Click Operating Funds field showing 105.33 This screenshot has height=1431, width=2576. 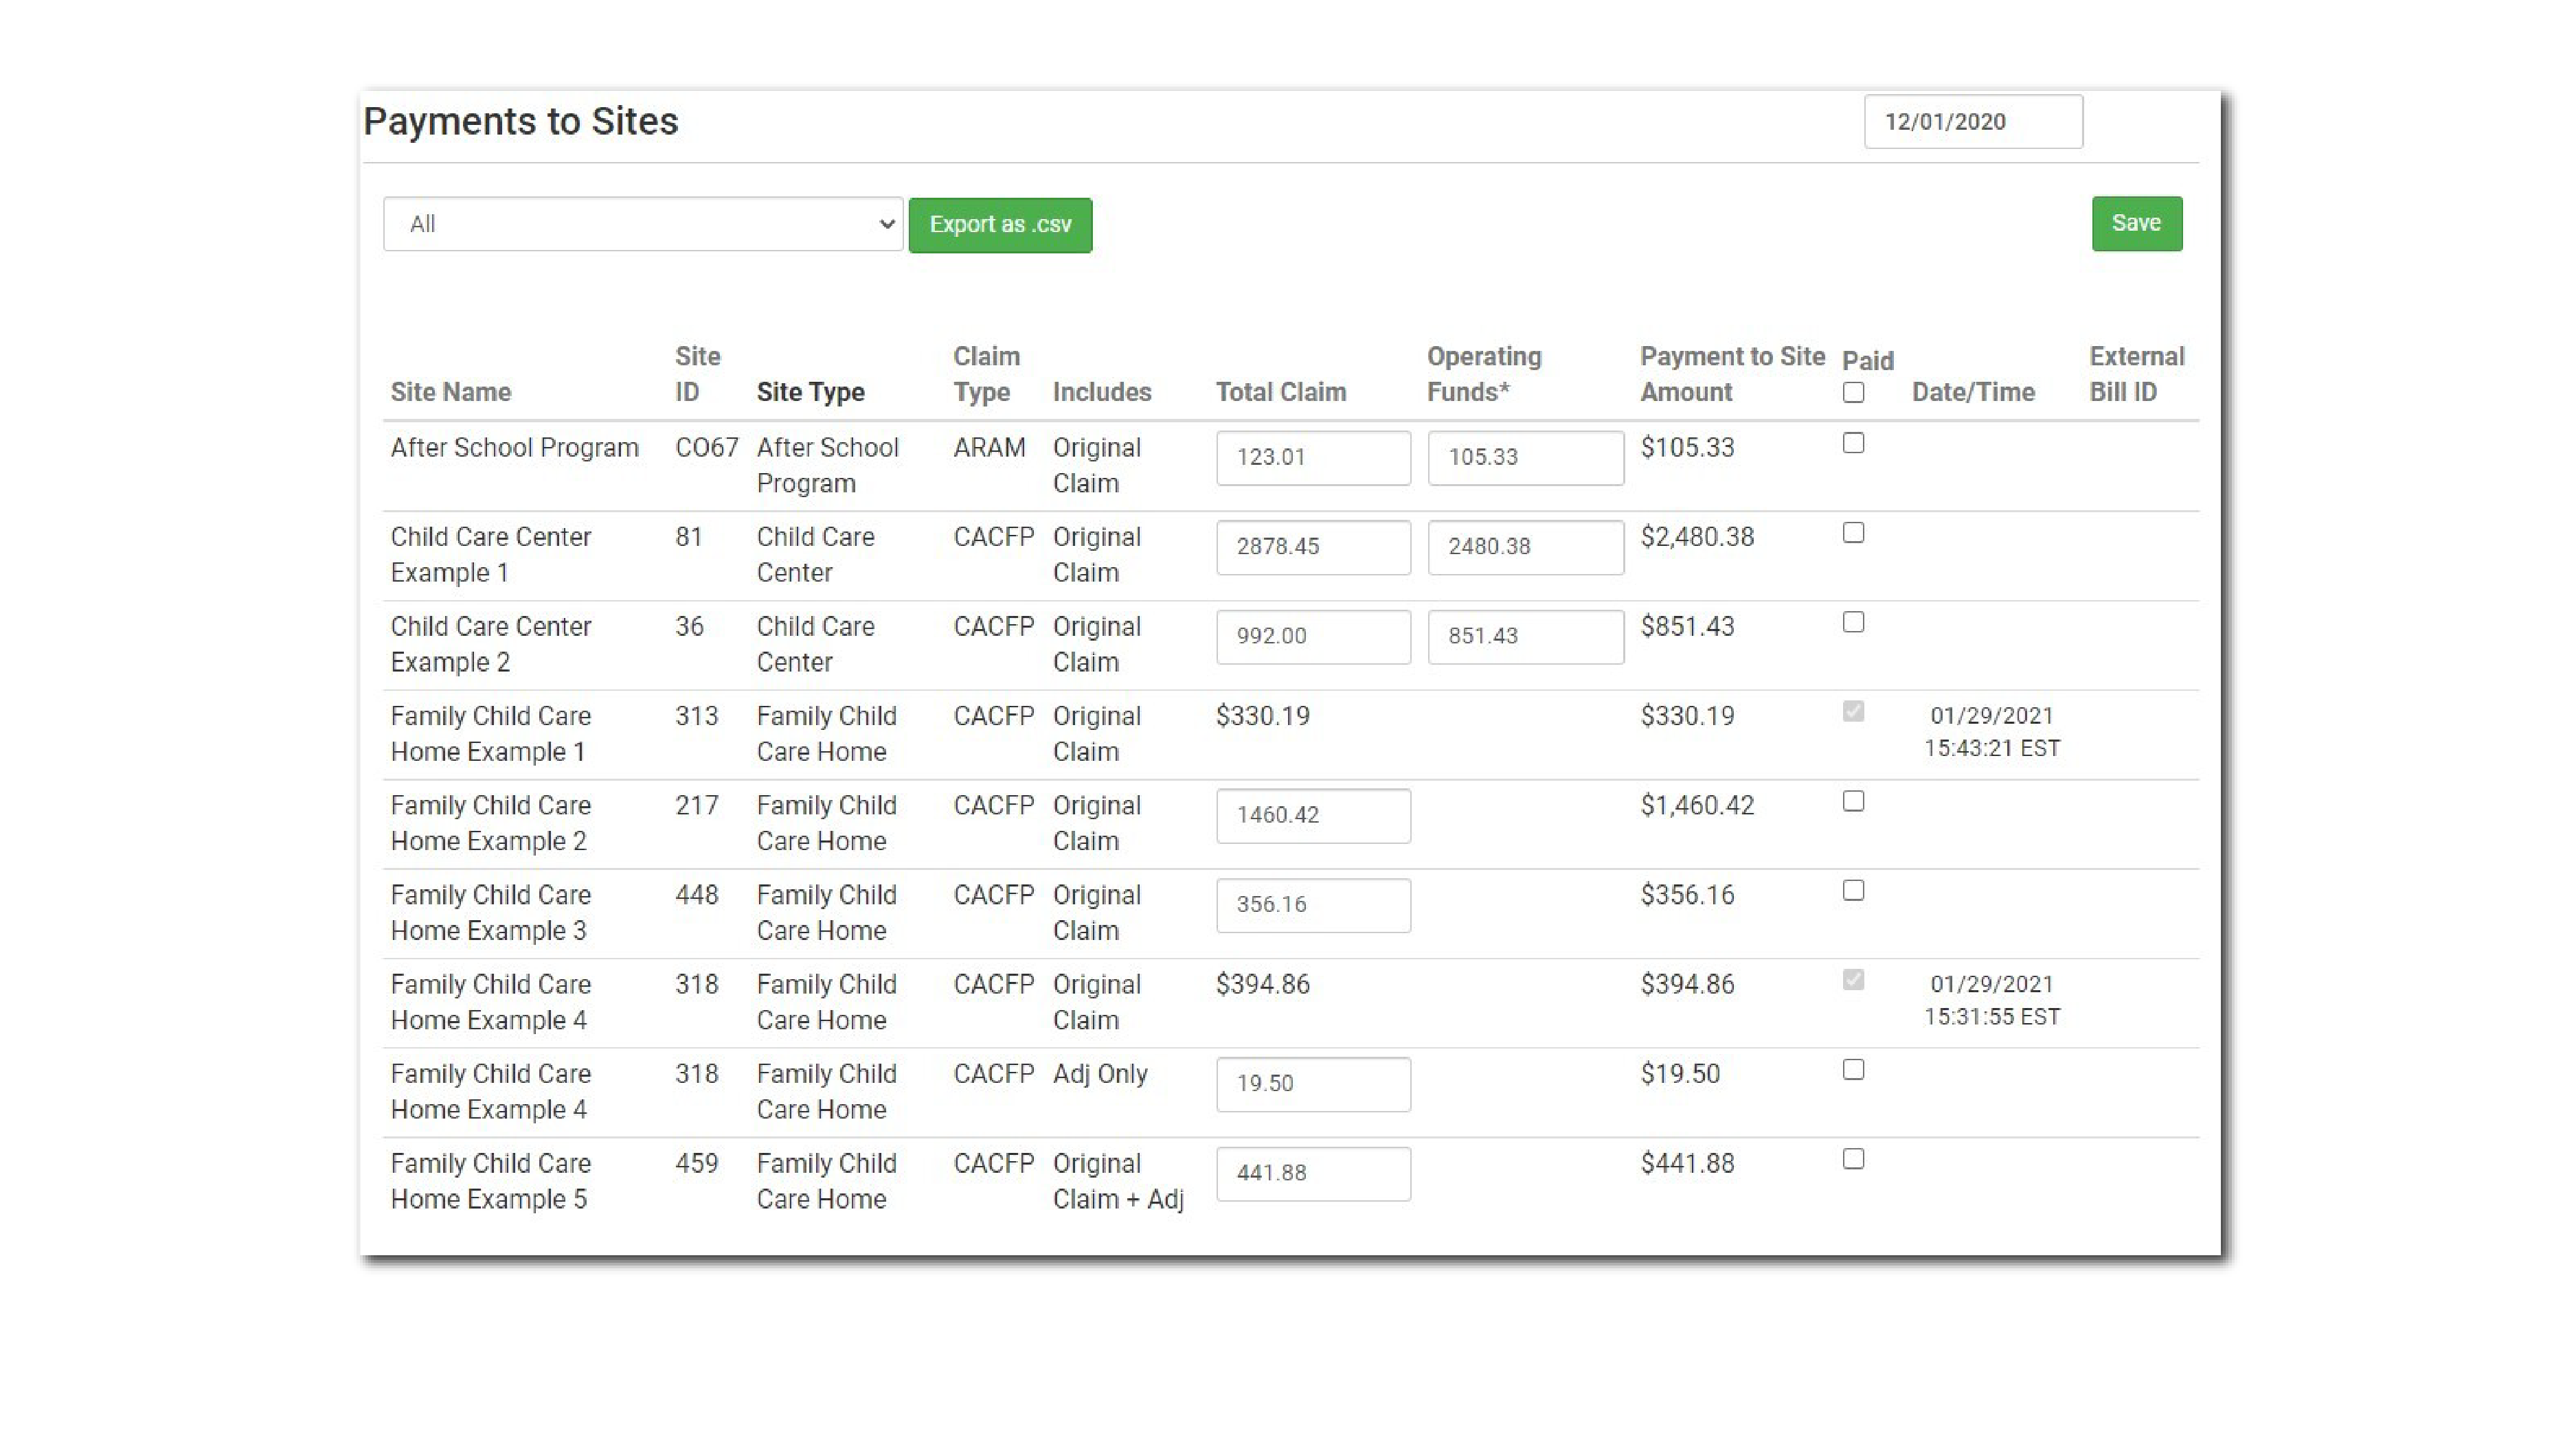point(1524,458)
